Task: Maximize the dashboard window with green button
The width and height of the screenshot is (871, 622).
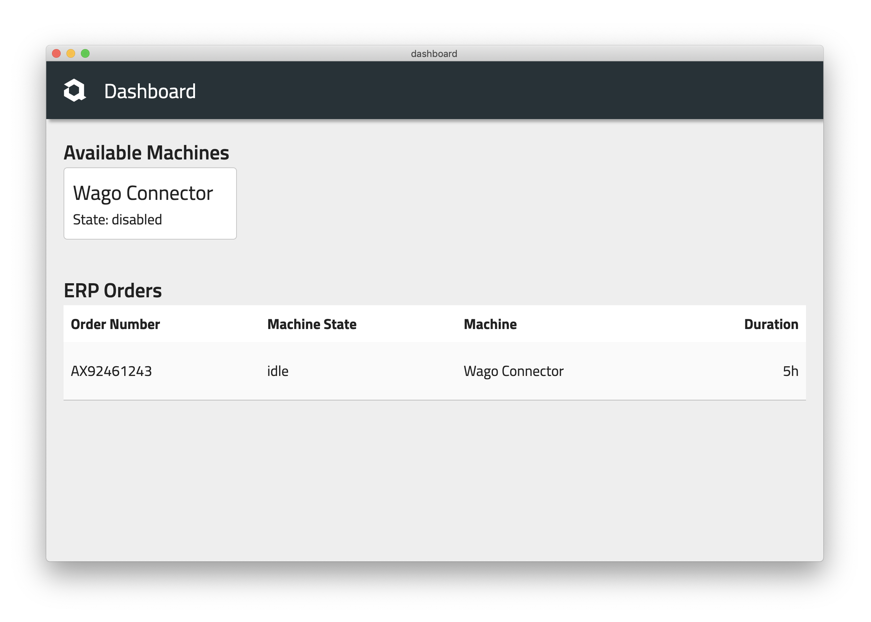Action: 86,54
